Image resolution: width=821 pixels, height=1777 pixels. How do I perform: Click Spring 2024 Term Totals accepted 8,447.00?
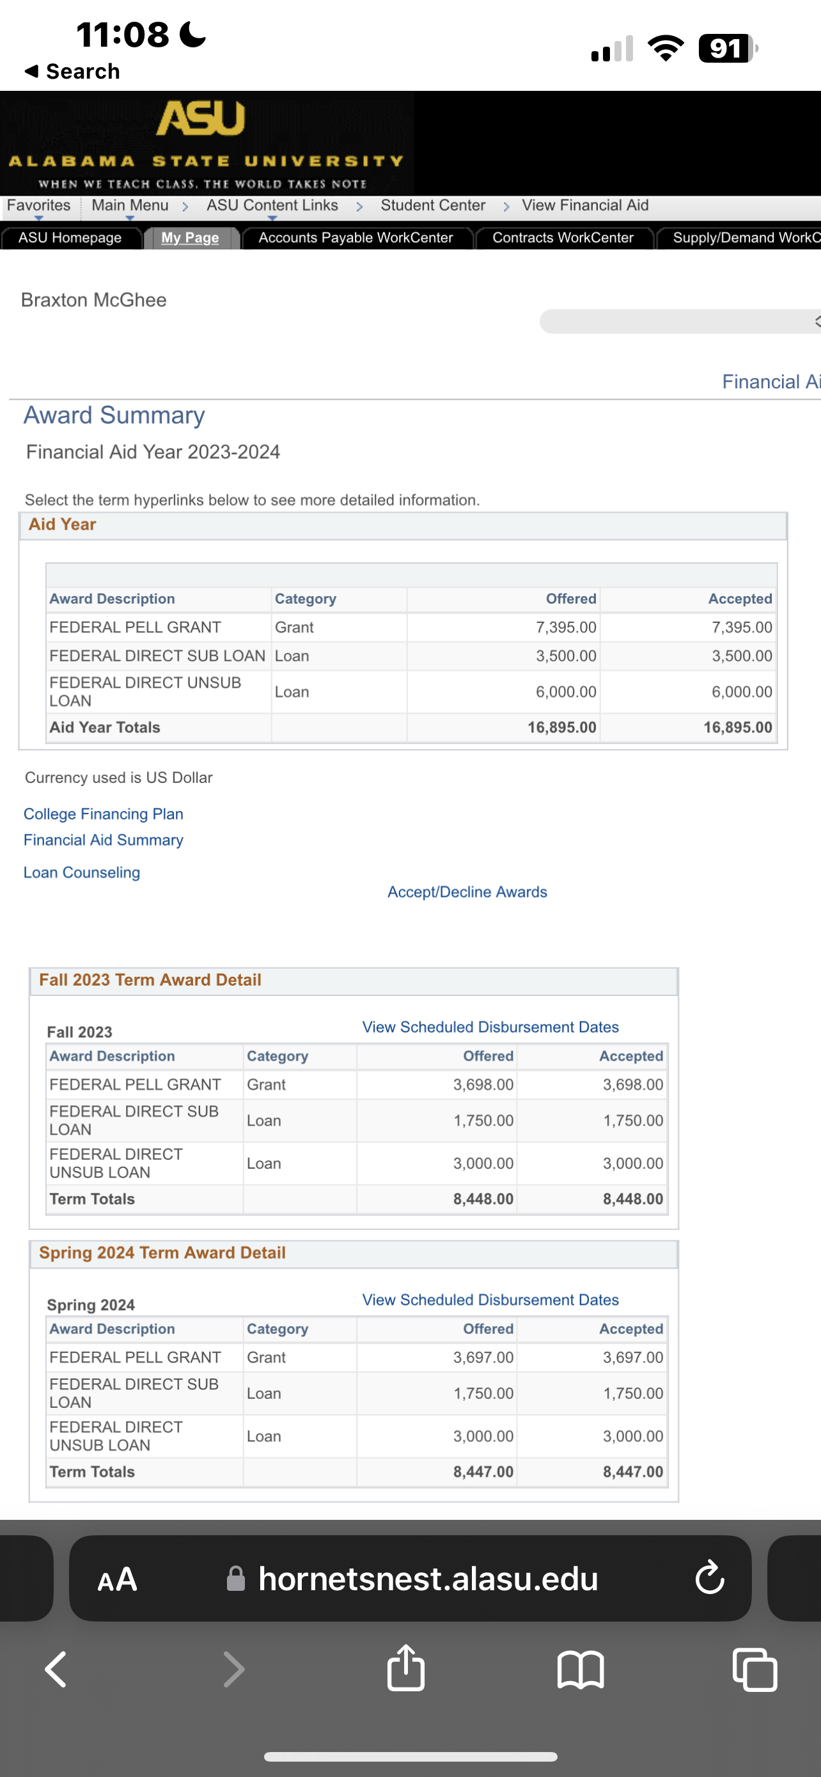[633, 1472]
